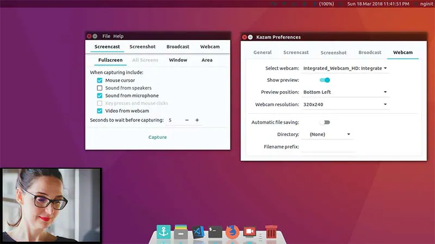Turn off the Show preview switch
This screenshot has width=435, height=244.
pos(325,80)
